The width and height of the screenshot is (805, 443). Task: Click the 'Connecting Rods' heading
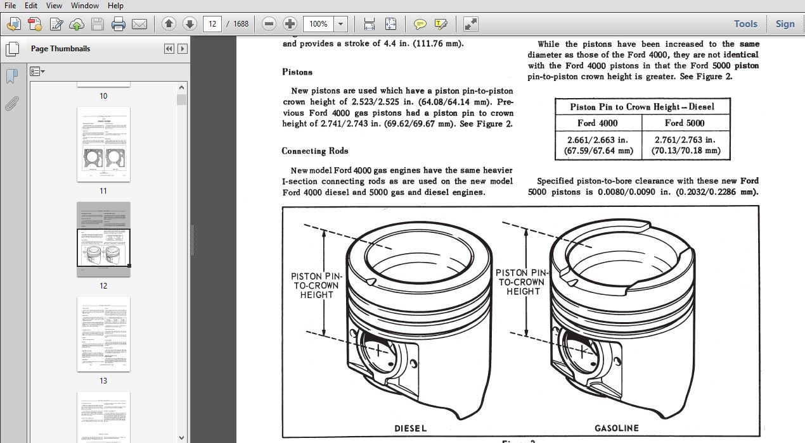point(315,151)
